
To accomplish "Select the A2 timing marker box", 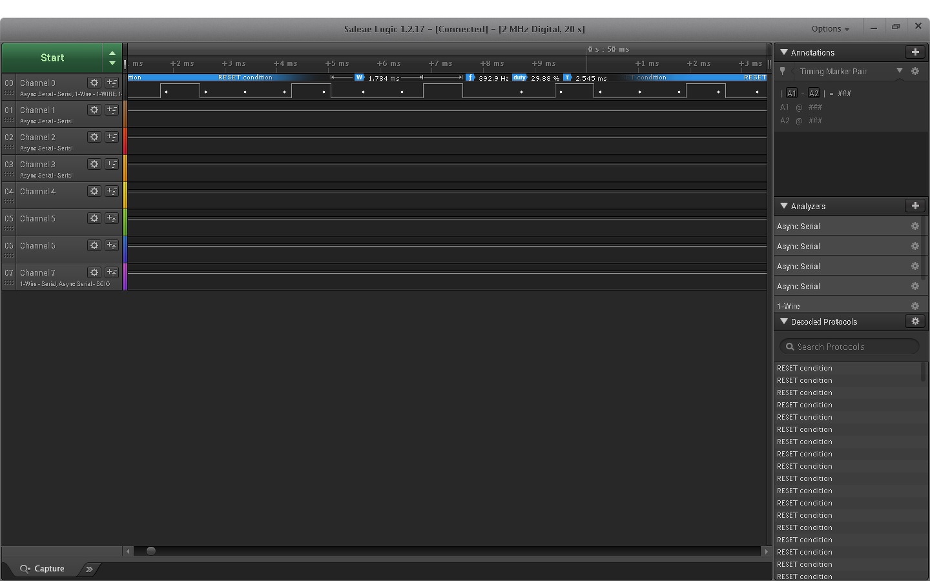I will (814, 93).
